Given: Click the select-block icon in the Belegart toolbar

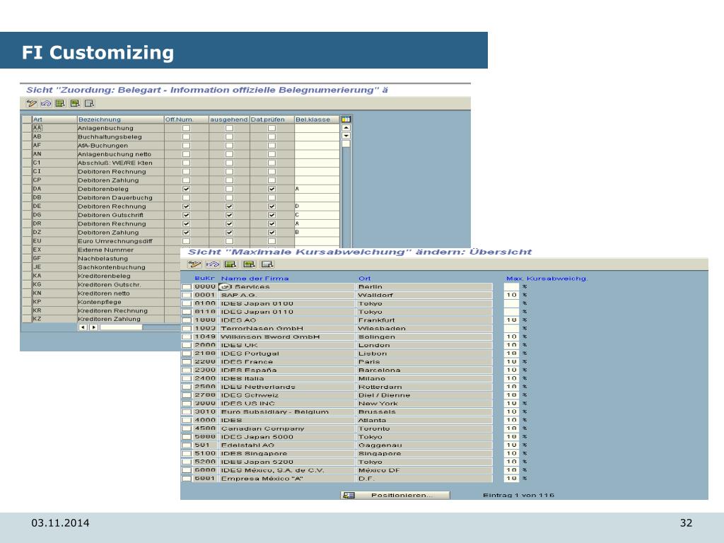Looking at the screenshot, I should (75, 103).
